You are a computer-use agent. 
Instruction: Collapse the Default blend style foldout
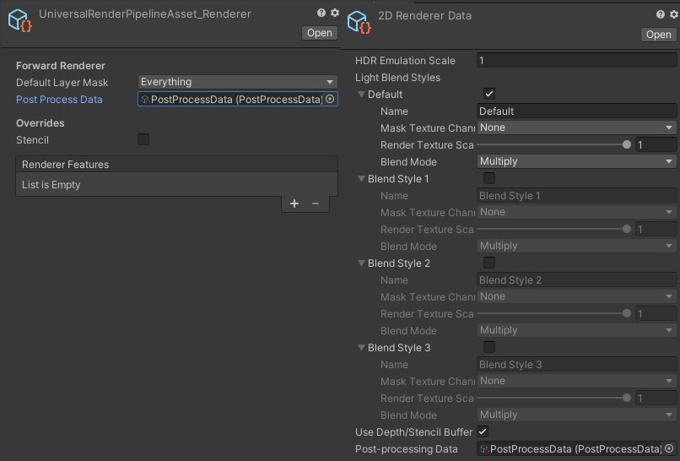pos(361,95)
